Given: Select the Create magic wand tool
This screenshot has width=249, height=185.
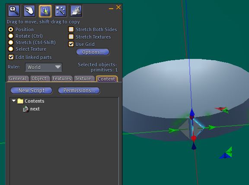Looking at the screenshot, I should click(61, 11).
